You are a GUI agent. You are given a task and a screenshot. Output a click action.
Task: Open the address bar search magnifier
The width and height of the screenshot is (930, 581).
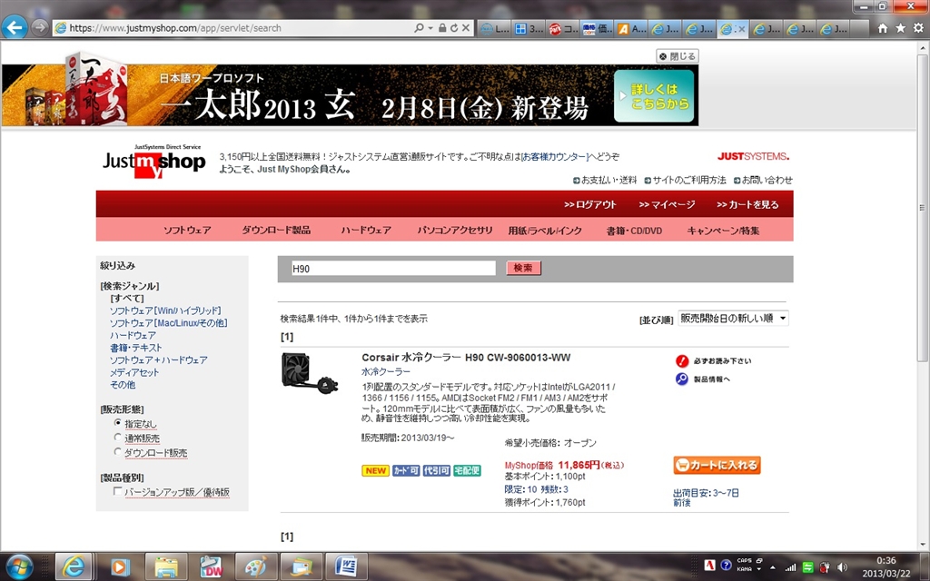pyautogui.click(x=420, y=28)
